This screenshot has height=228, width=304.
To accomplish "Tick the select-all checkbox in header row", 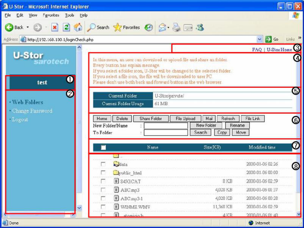I will pos(103,147).
